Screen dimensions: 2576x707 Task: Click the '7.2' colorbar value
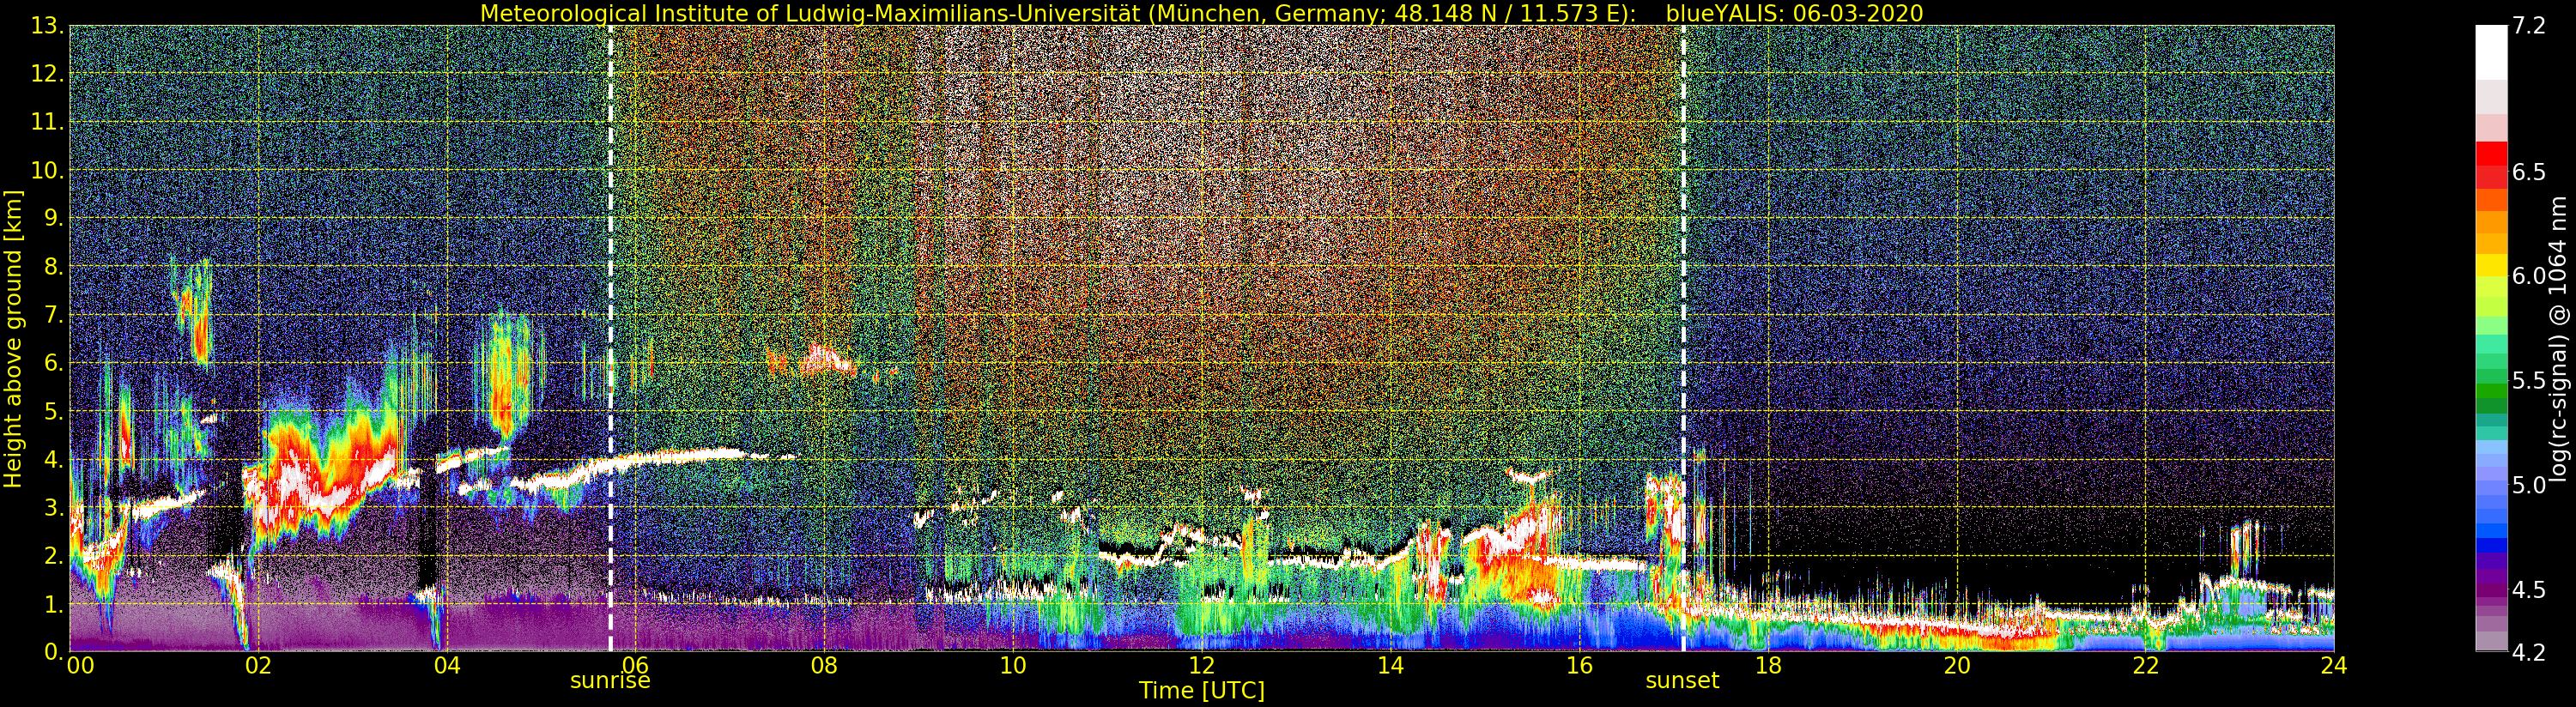(2528, 26)
